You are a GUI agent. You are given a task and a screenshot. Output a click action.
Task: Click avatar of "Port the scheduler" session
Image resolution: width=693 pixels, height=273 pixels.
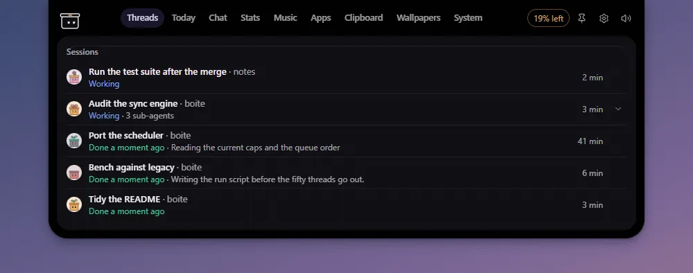coord(74,141)
